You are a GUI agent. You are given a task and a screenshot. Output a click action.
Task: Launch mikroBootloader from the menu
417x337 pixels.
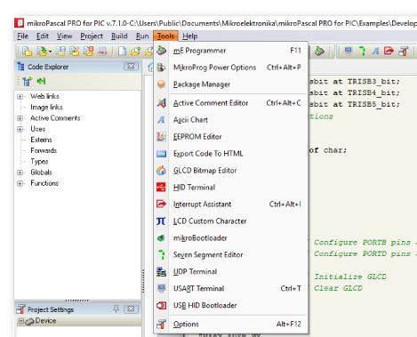tap(230, 238)
